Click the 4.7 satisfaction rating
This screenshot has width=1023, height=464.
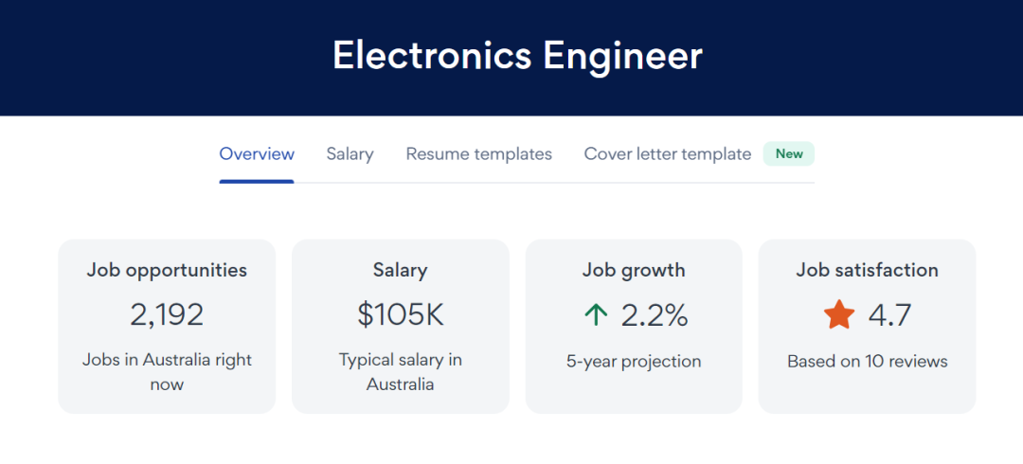[889, 315]
